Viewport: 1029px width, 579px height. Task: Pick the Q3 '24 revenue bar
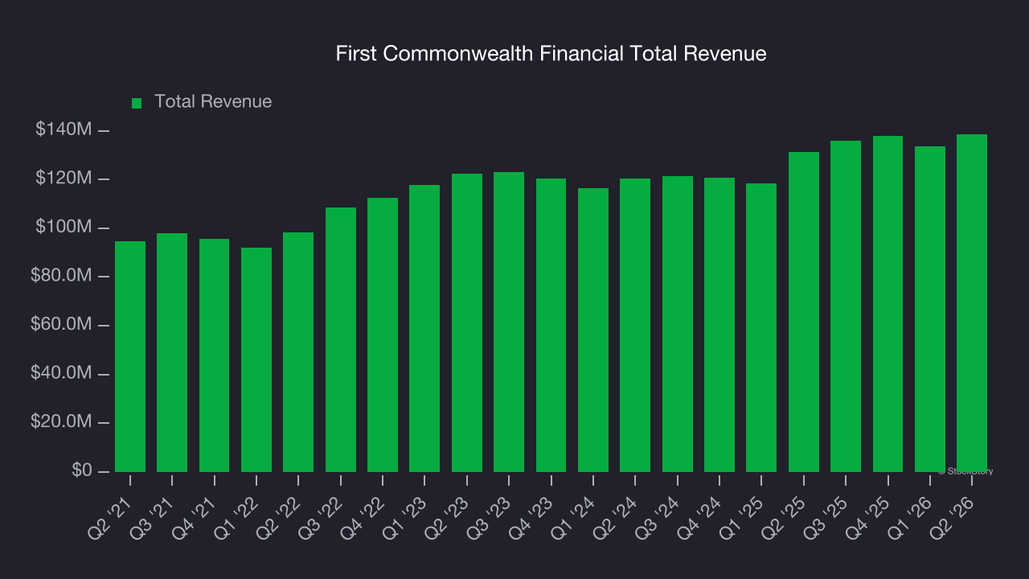[x=678, y=324]
